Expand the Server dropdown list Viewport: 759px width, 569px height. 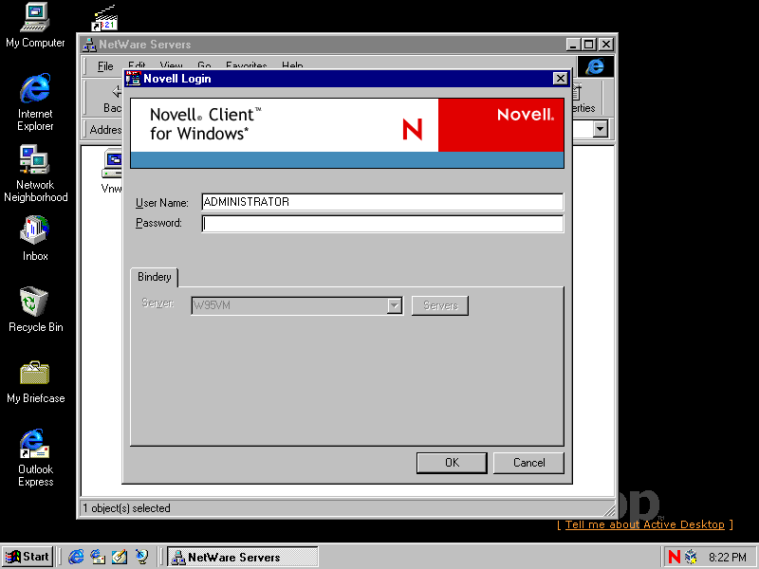tap(395, 305)
